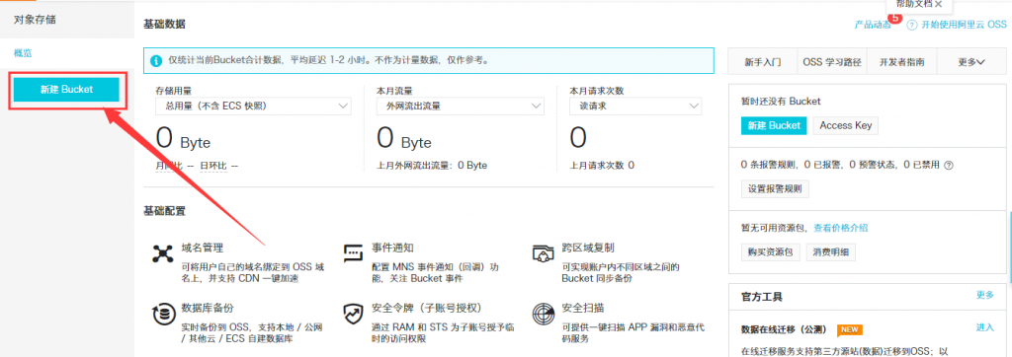
Task: Click the info icon in the notice banner
Action: [x=155, y=60]
